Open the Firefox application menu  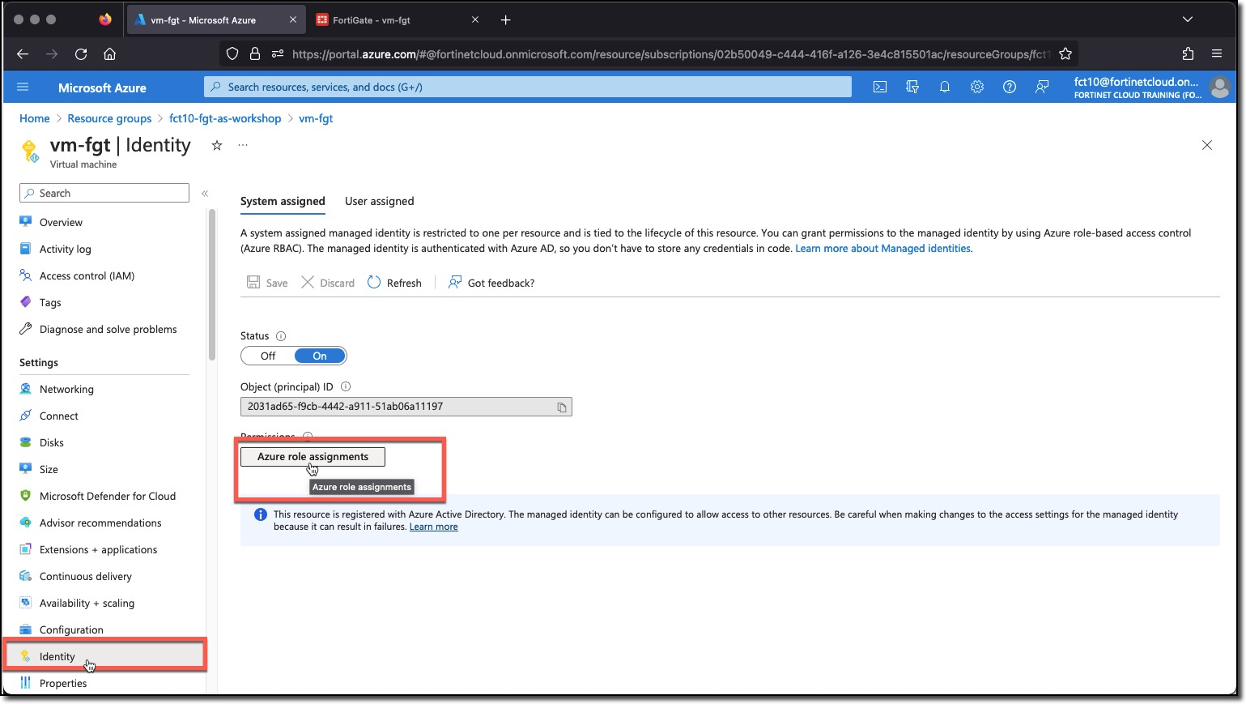point(1217,54)
